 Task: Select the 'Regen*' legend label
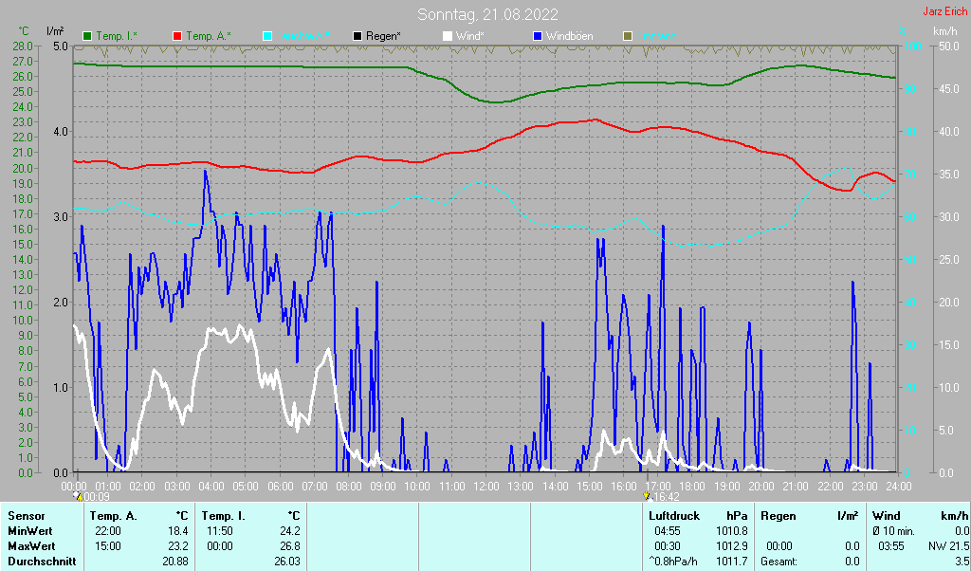pos(383,37)
